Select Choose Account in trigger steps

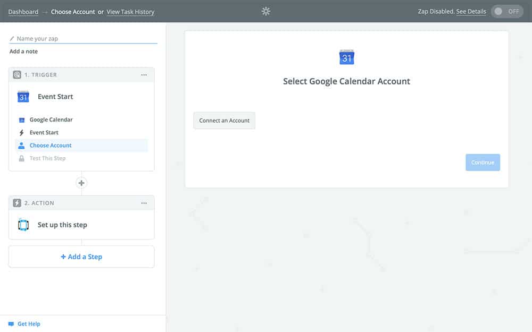(51, 146)
